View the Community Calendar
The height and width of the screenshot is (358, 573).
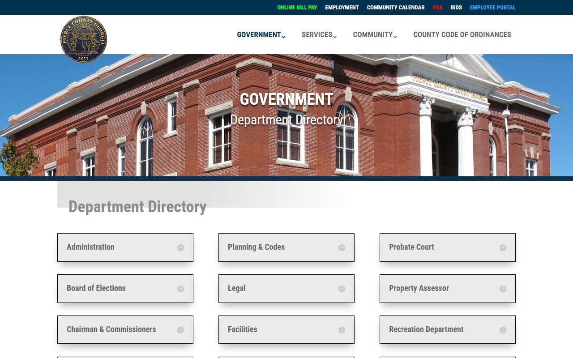[396, 8]
